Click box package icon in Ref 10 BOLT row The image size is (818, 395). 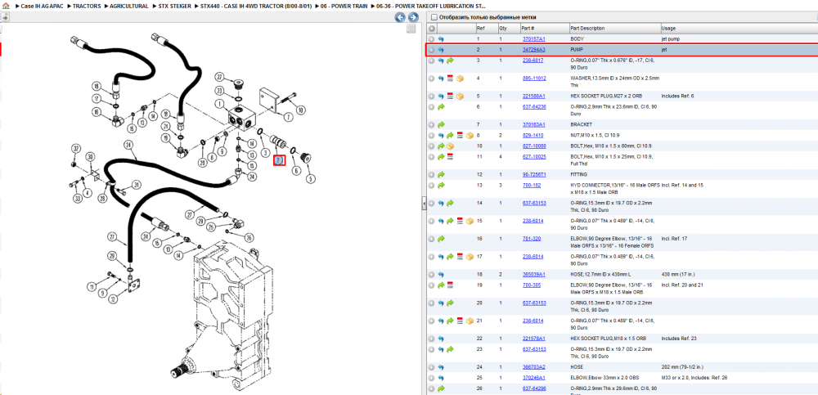(x=450, y=146)
